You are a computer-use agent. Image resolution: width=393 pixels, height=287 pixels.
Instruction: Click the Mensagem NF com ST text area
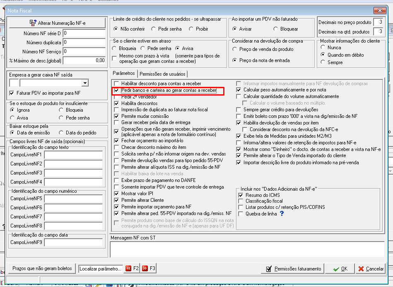(247, 249)
